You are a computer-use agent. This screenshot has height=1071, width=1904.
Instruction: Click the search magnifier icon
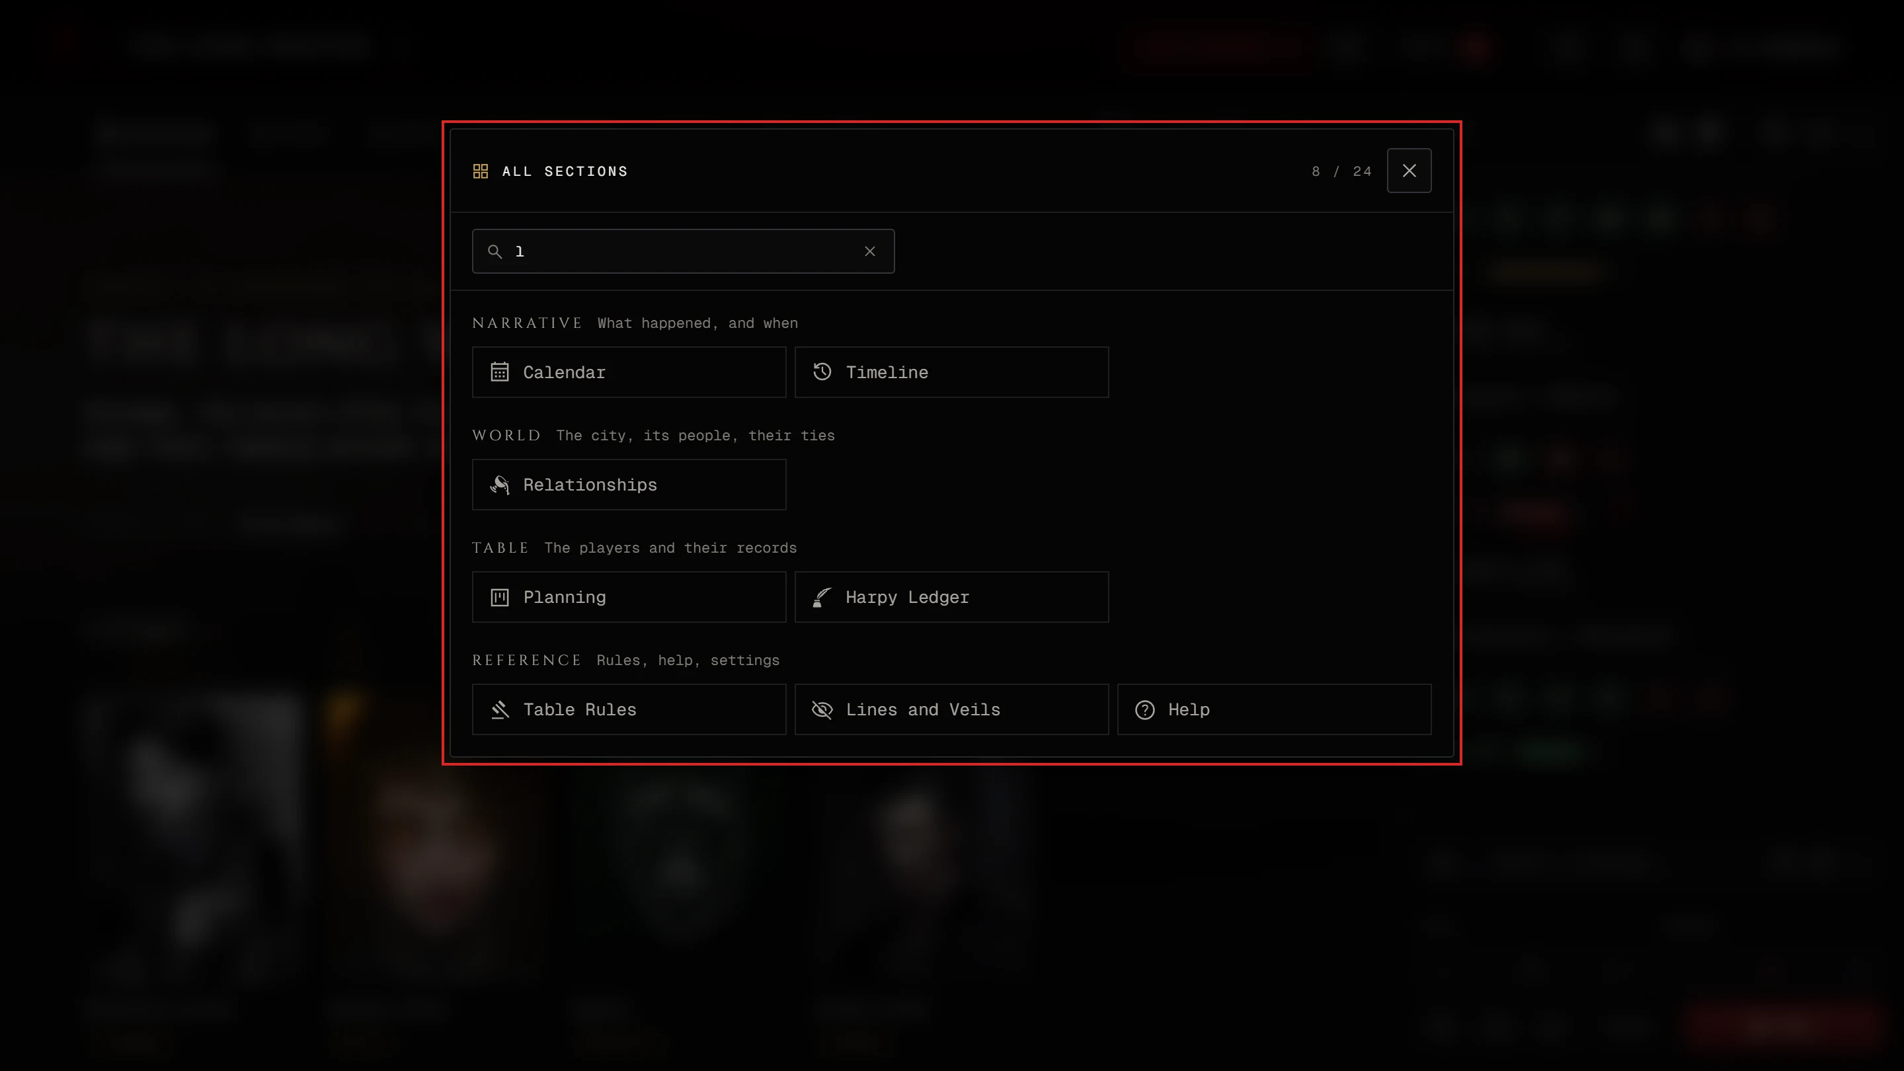point(495,251)
